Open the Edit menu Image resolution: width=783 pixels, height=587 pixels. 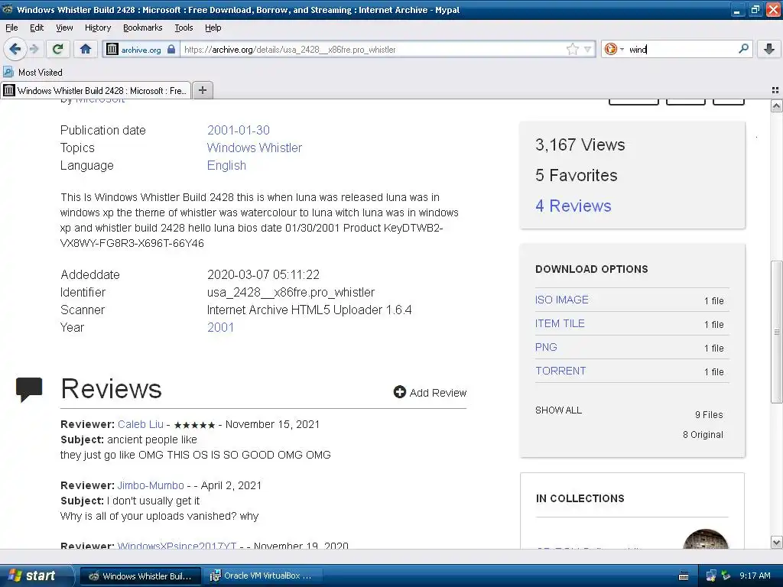tap(37, 28)
